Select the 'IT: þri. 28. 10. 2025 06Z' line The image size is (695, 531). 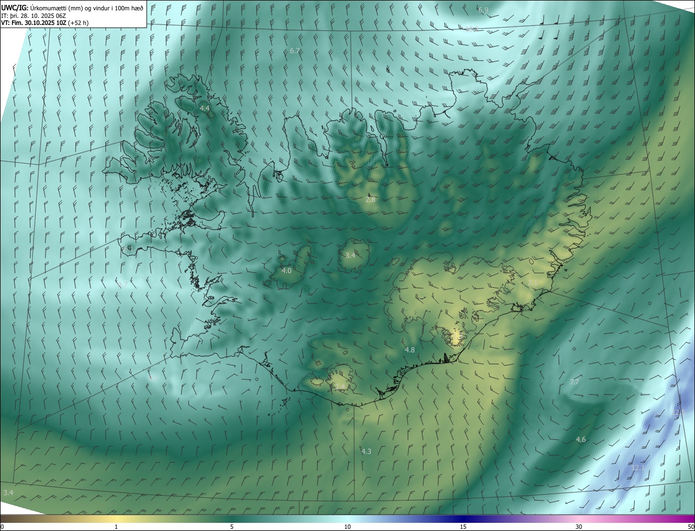34,16
